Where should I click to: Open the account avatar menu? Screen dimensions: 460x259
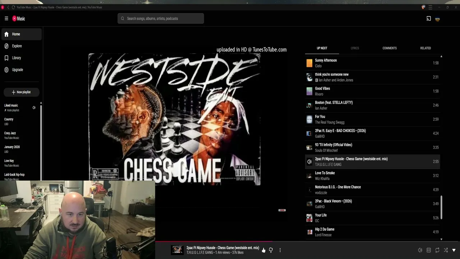coord(437,19)
